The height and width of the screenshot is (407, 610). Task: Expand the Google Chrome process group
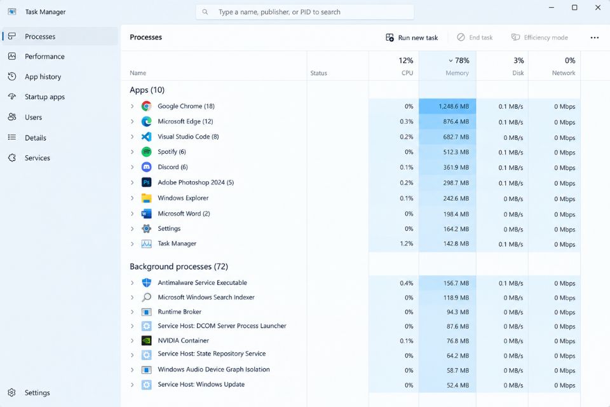132,106
